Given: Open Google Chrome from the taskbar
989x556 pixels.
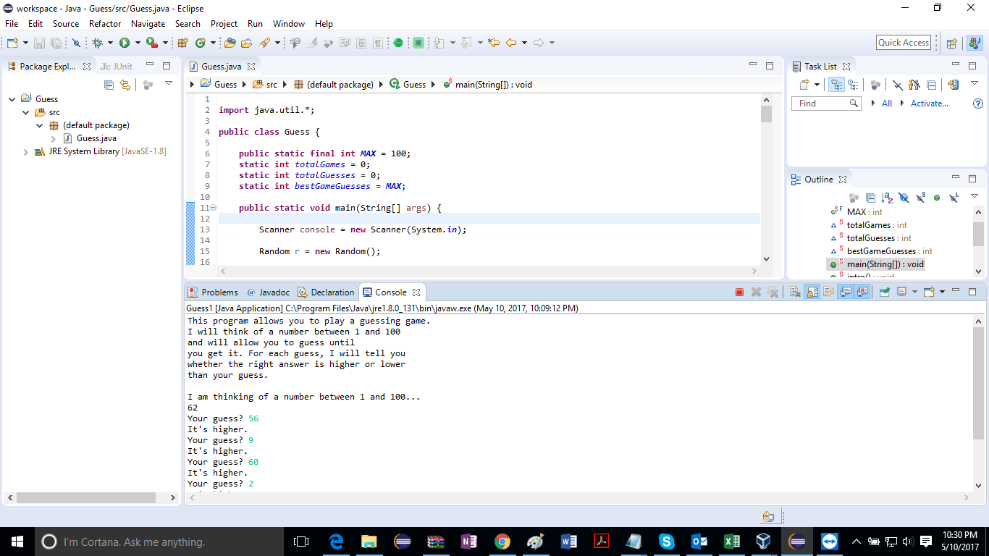Looking at the screenshot, I should [x=502, y=542].
